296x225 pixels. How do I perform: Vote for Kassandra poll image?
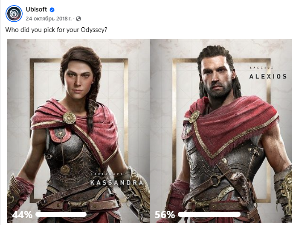click(78, 131)
